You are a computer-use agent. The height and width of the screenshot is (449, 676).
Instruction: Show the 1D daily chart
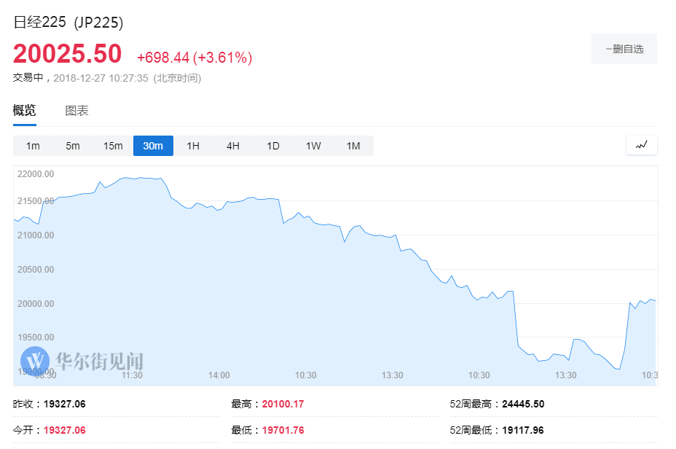coord(273,146)
